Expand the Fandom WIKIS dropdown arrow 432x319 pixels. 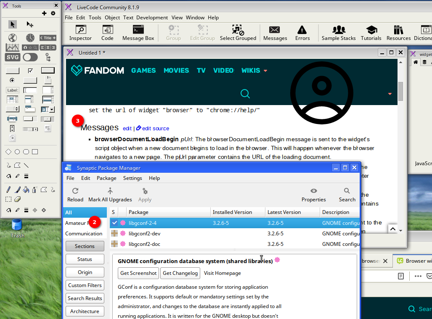click(x=265, y=71)
